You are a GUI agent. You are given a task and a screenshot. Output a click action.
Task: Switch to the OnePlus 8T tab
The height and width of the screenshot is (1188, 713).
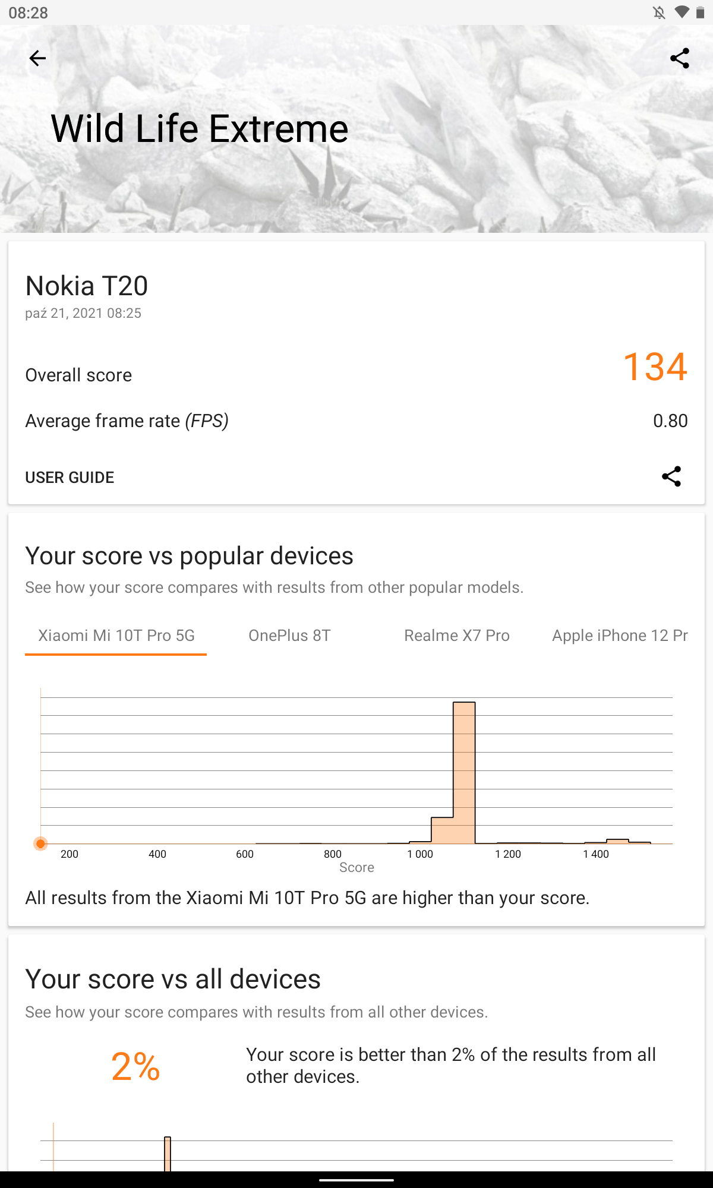tap(289, 636)
